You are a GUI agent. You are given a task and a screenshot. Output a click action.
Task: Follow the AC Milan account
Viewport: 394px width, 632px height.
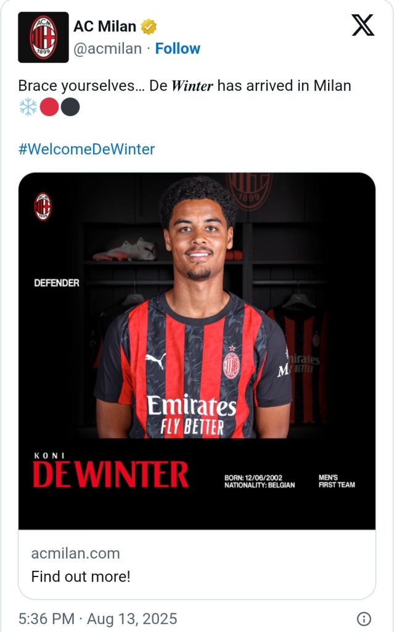click(178, 49)
